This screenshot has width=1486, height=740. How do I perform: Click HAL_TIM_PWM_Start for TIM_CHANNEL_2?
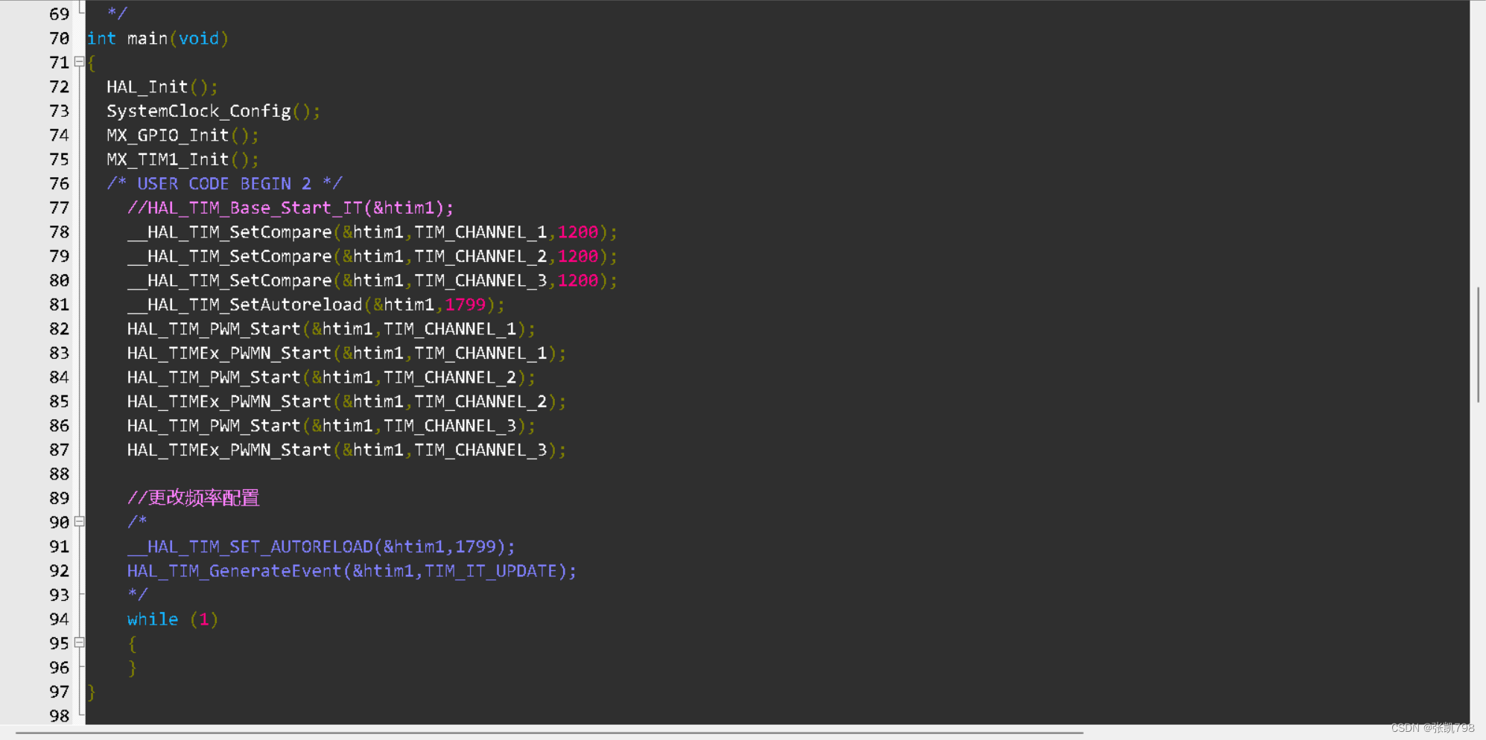331,377
